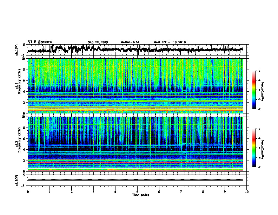Click the ch.2 color bar log(PSD) label
278x215 pixels.
[x=263, y=150]
